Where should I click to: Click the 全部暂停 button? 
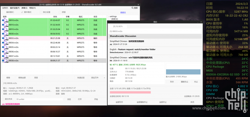coord(119,102)
